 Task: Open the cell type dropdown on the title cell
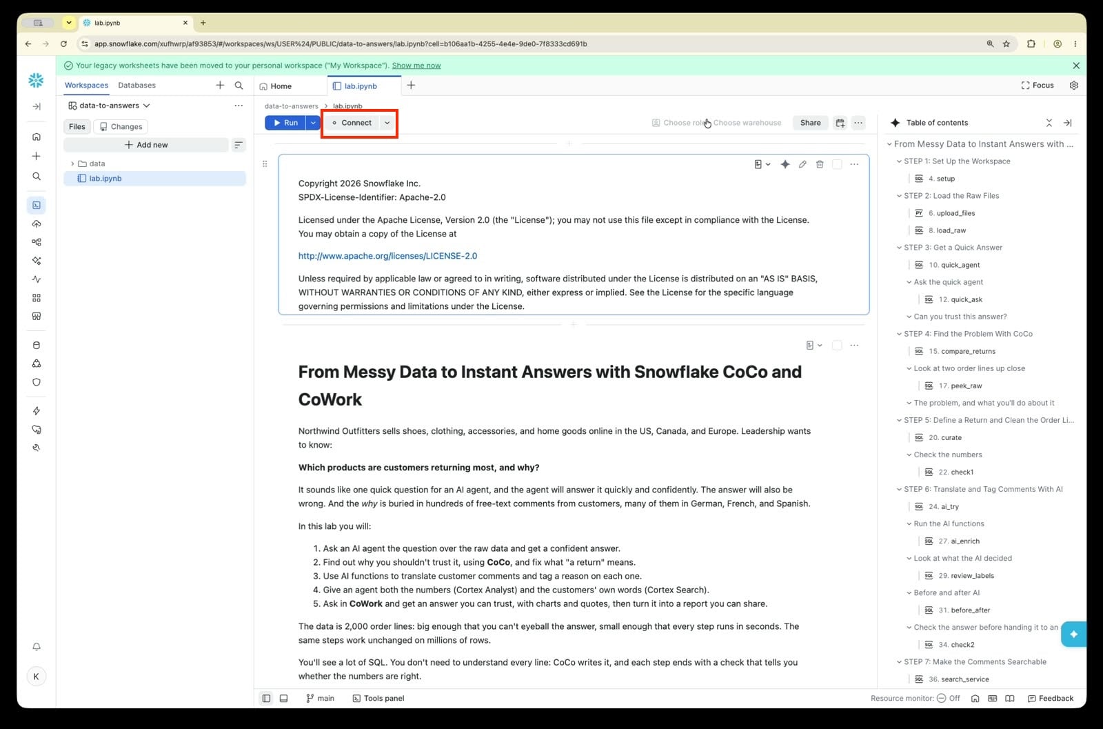click(814, 345)
